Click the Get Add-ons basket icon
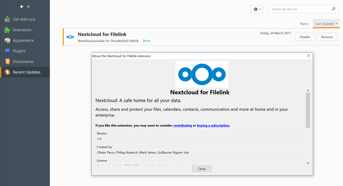This screenshot has width=343, height=186. 7,19
